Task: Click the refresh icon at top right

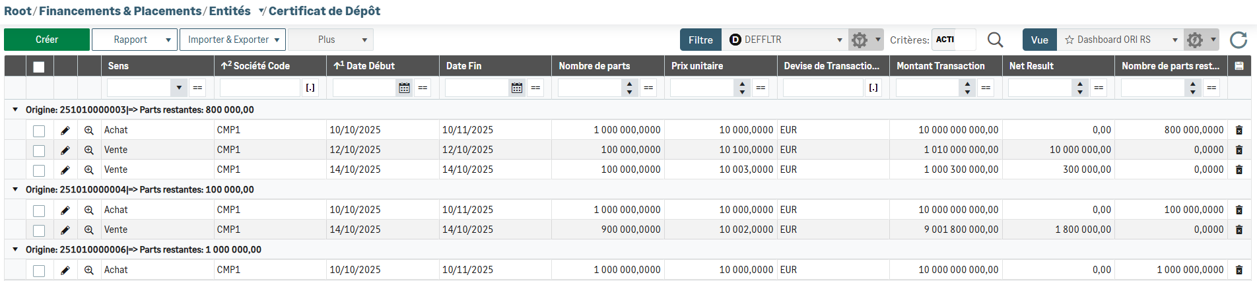Action: coord(1239,40)
